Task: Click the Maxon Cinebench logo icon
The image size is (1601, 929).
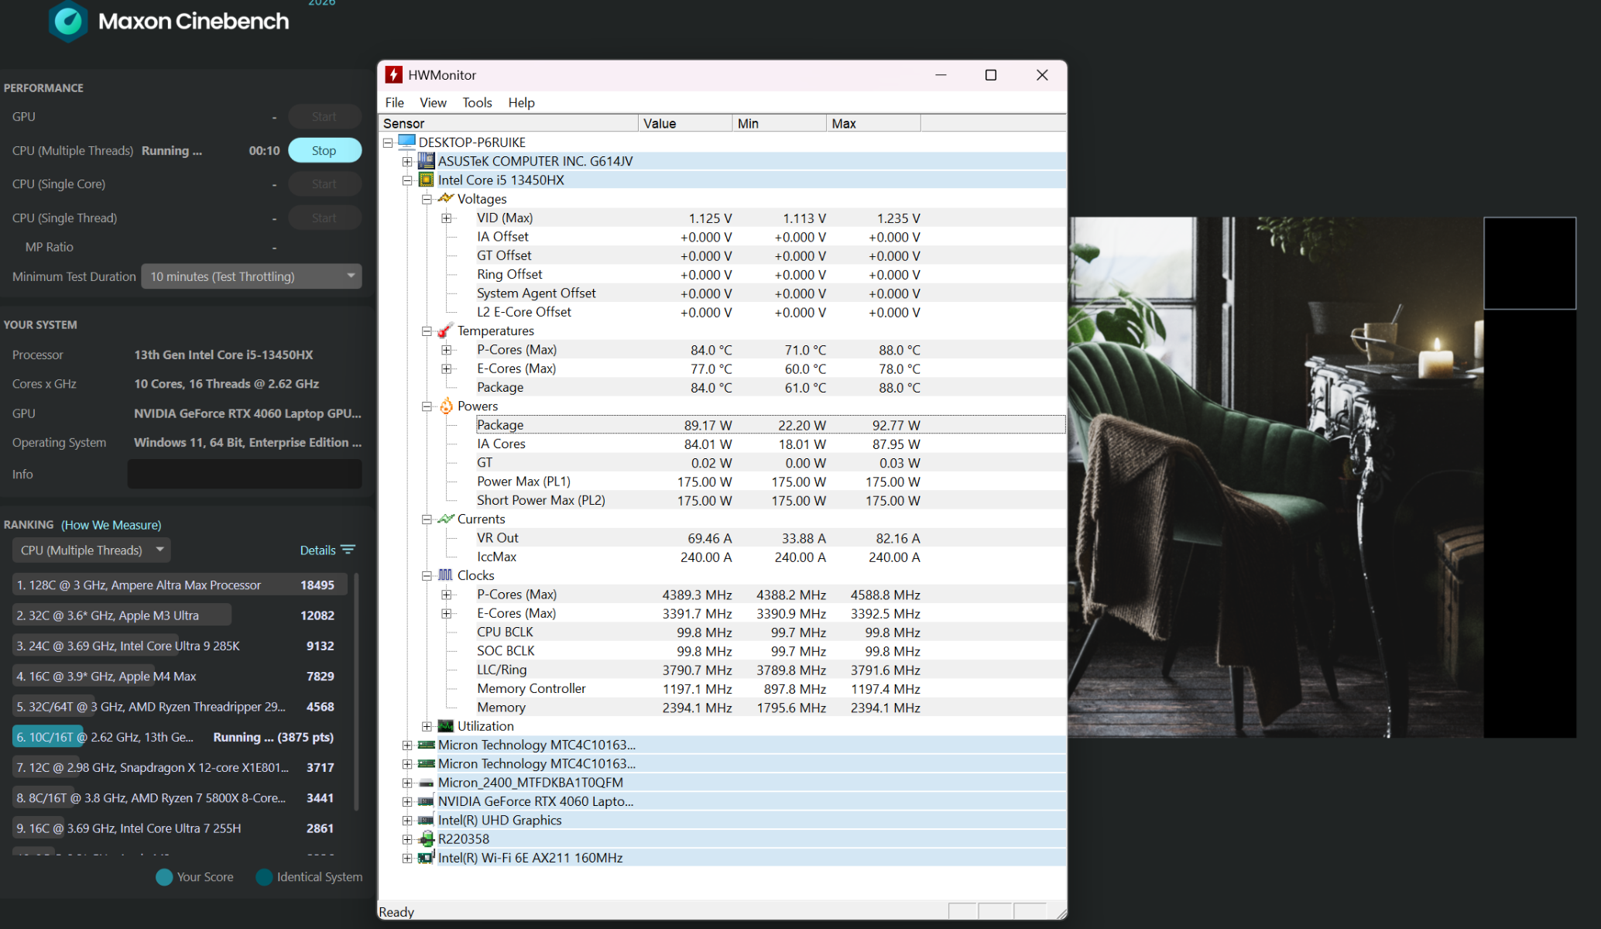Action: coord(68,21)
